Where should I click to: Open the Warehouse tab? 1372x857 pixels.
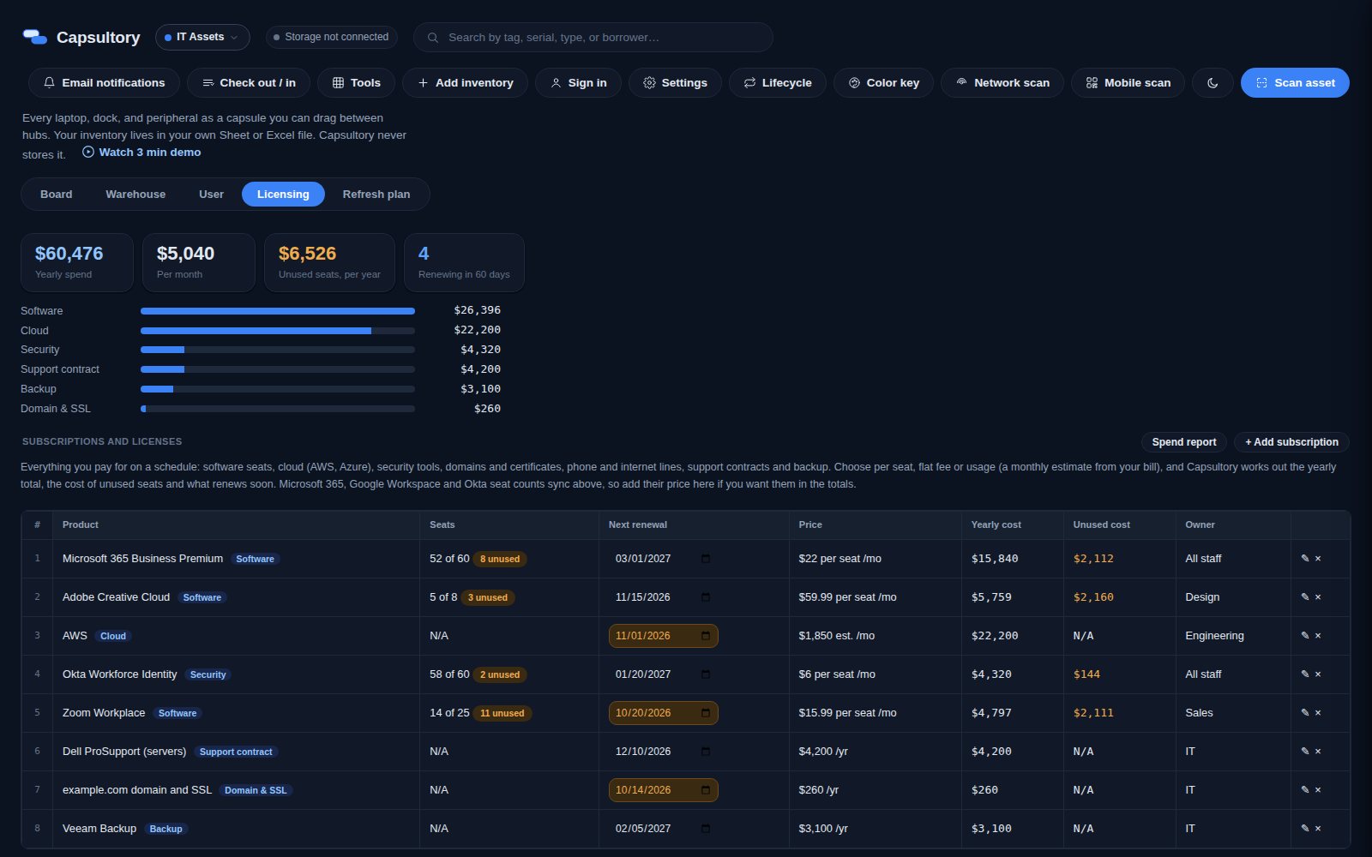click(x=135, y=195)
